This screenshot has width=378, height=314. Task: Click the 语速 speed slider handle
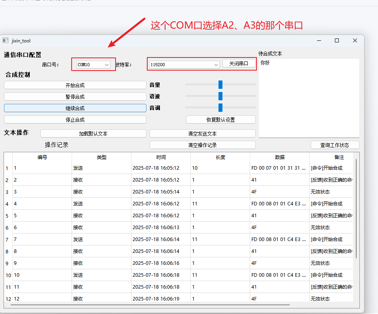tap(220, 96)
